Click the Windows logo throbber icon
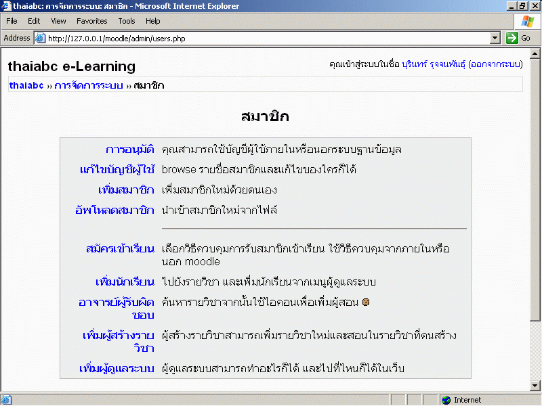The image size is (542, 406). 526,21
